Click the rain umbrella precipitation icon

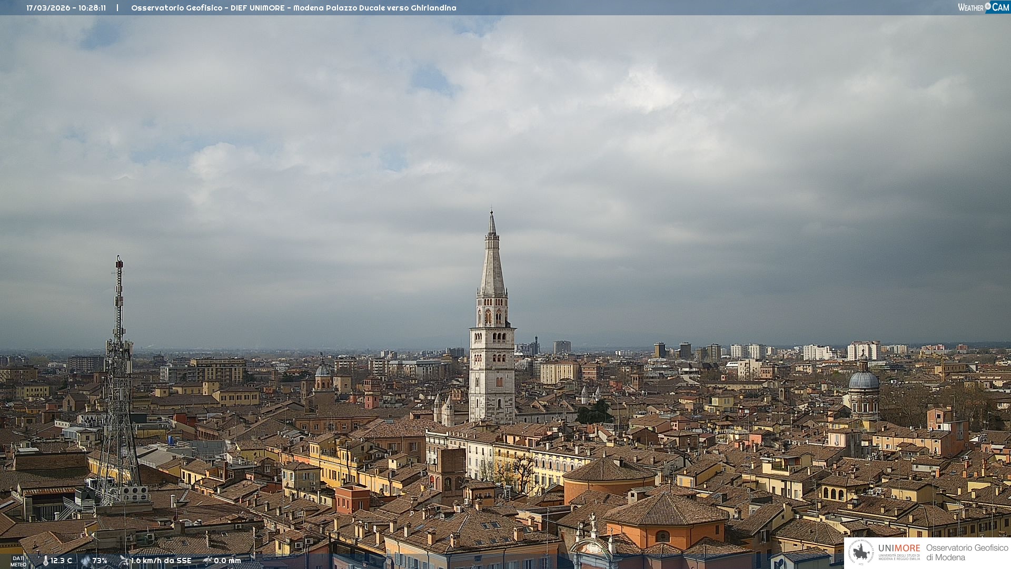(x=207, y=561)
